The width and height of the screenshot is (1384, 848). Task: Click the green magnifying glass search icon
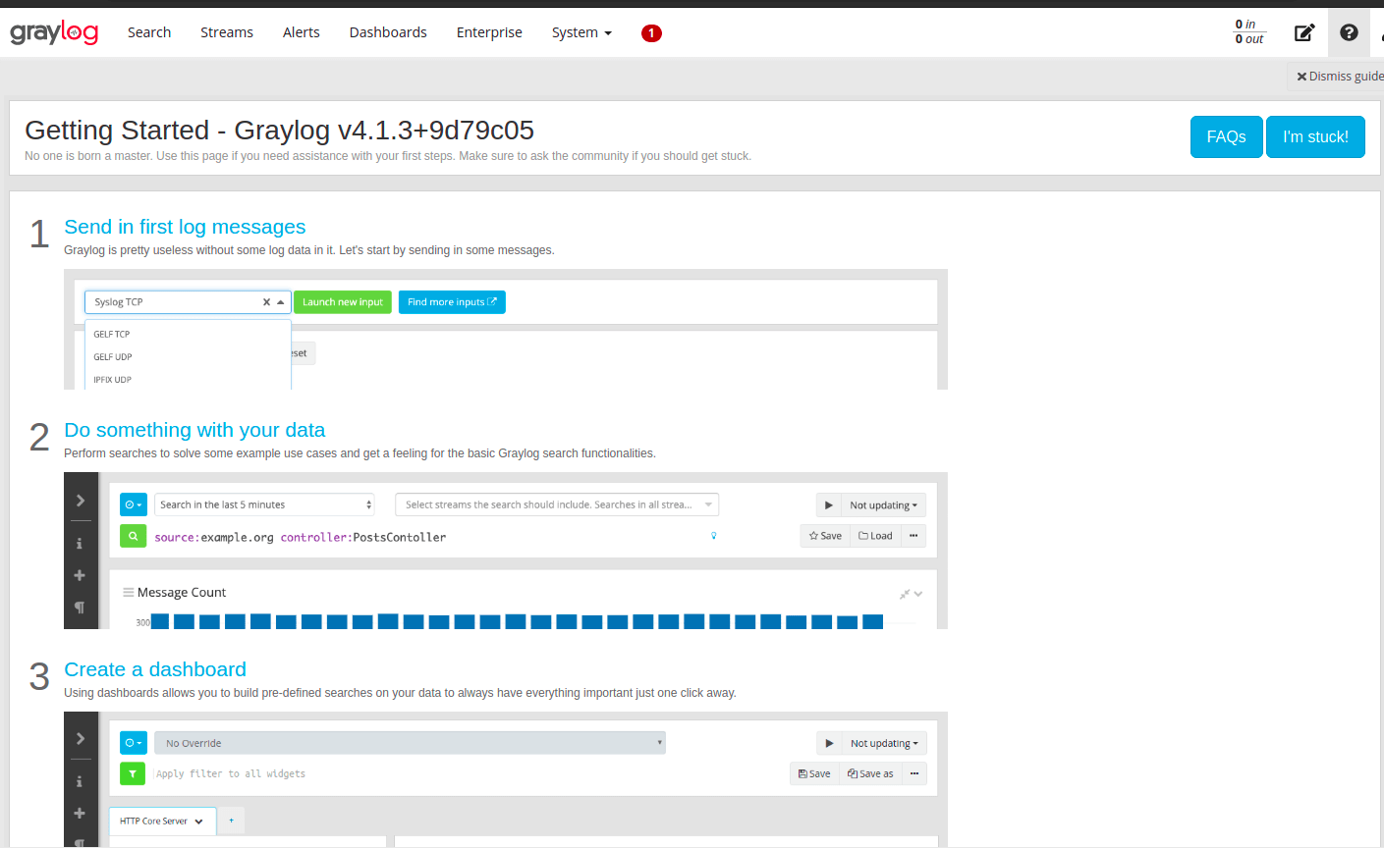tap(133, 536)
